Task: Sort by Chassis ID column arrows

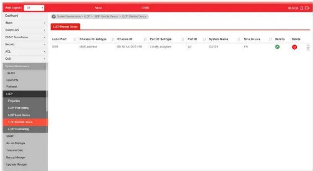Action: [145, 39]
